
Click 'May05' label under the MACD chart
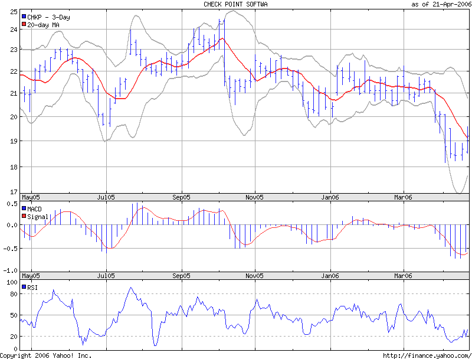(31, 276)
